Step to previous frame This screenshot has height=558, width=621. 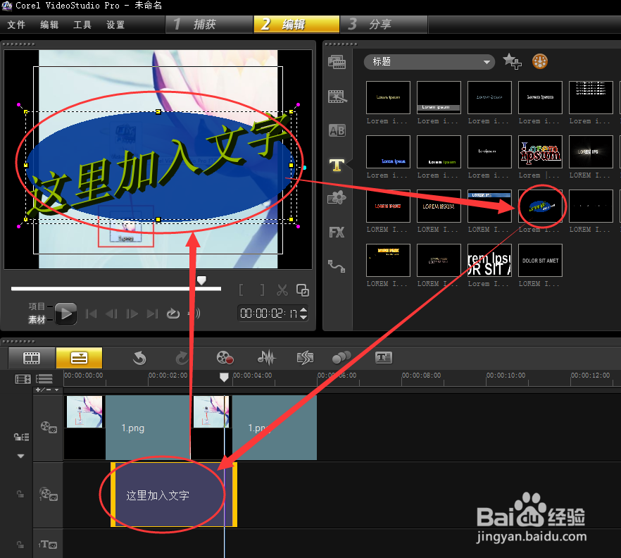click(x=112, y=314)
